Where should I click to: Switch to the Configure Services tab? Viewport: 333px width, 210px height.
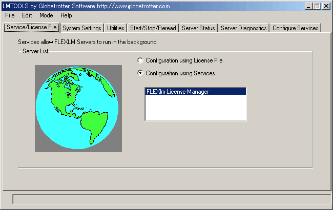tap(296, 28)
